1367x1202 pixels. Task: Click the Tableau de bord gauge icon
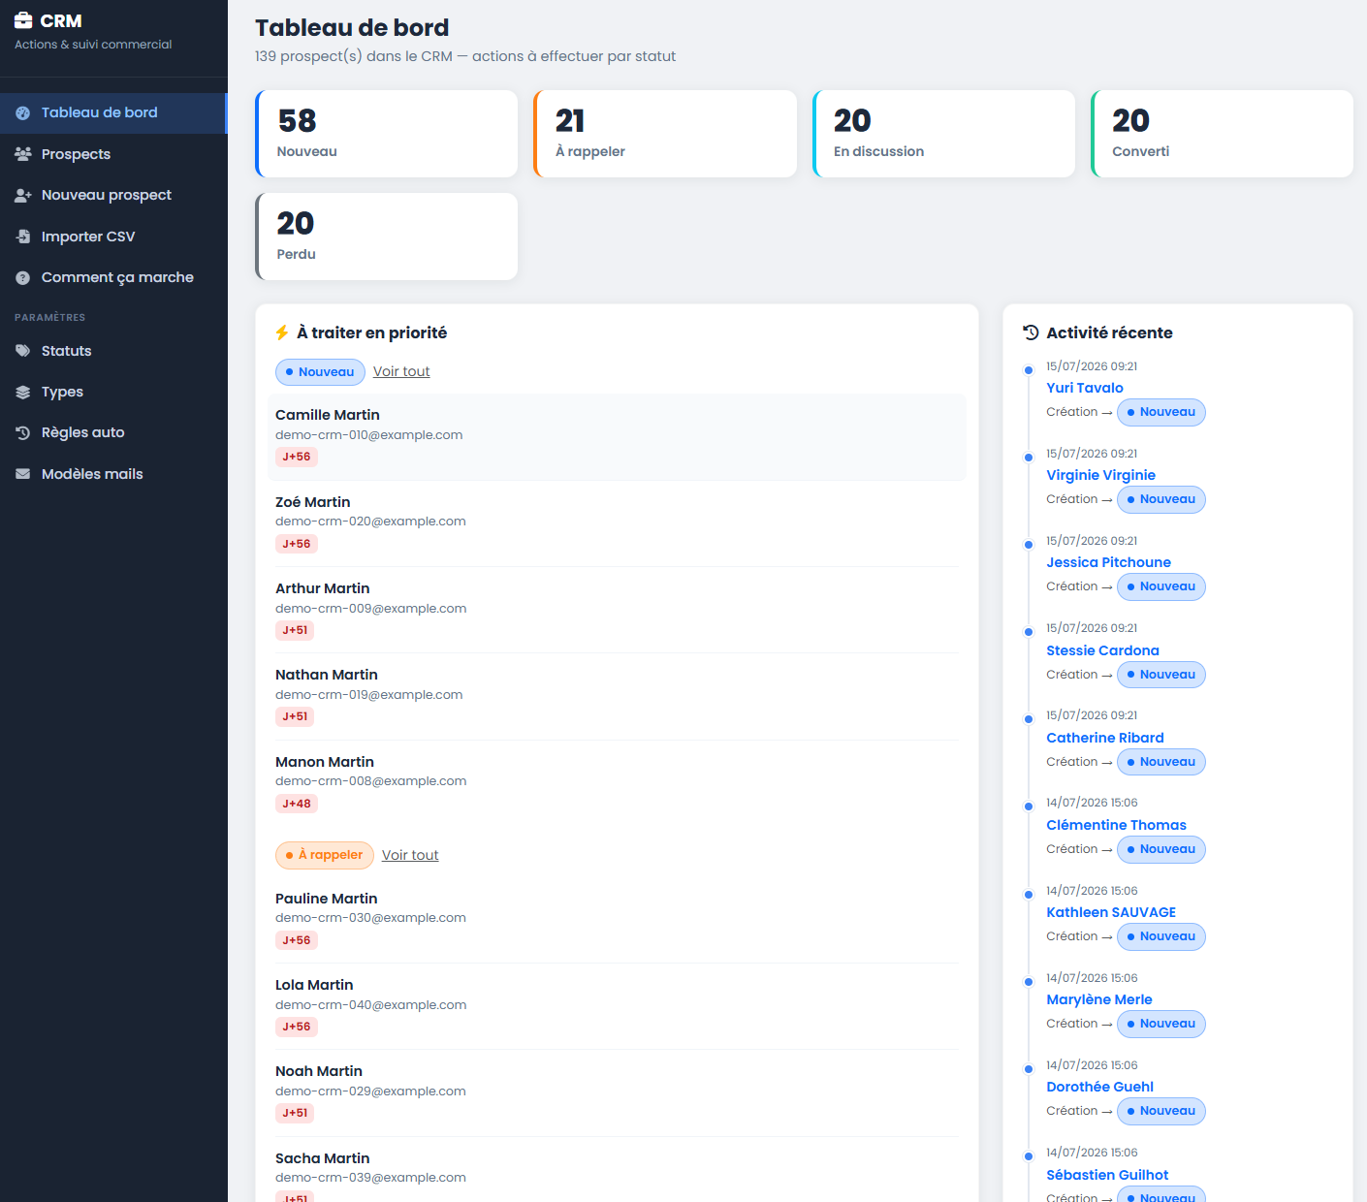tap(23, 113)
